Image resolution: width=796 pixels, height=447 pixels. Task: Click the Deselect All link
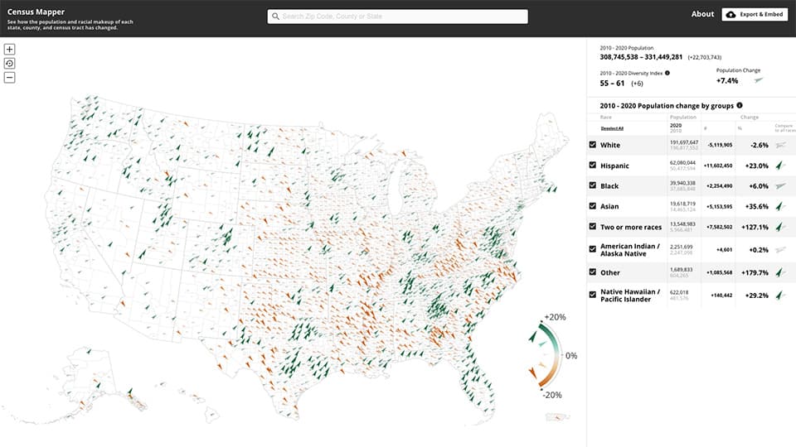coord(612,128)
